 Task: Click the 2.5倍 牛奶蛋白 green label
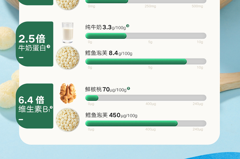pyautogui.click(x=34, y=44)
